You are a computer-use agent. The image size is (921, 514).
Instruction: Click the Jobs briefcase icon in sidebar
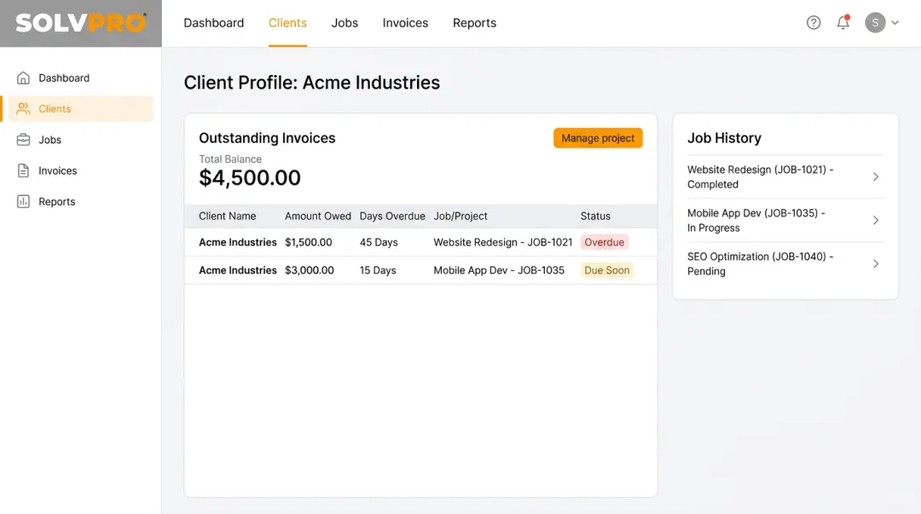pos(23,140)
